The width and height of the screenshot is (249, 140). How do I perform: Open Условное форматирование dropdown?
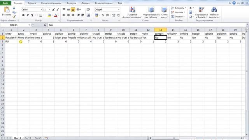132,12
